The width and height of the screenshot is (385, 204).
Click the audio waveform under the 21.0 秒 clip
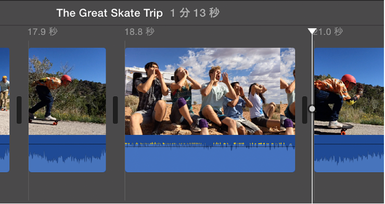click(349, 154)
